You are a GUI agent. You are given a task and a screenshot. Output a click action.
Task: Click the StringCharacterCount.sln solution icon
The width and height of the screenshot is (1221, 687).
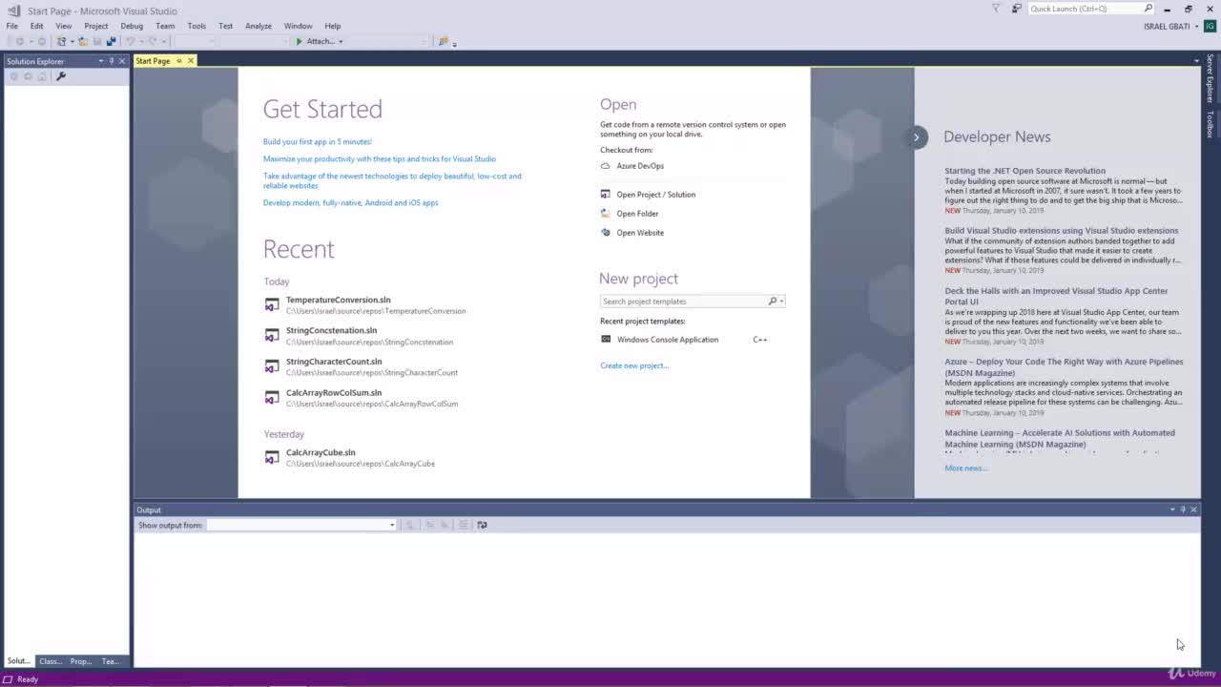(272, 366)
